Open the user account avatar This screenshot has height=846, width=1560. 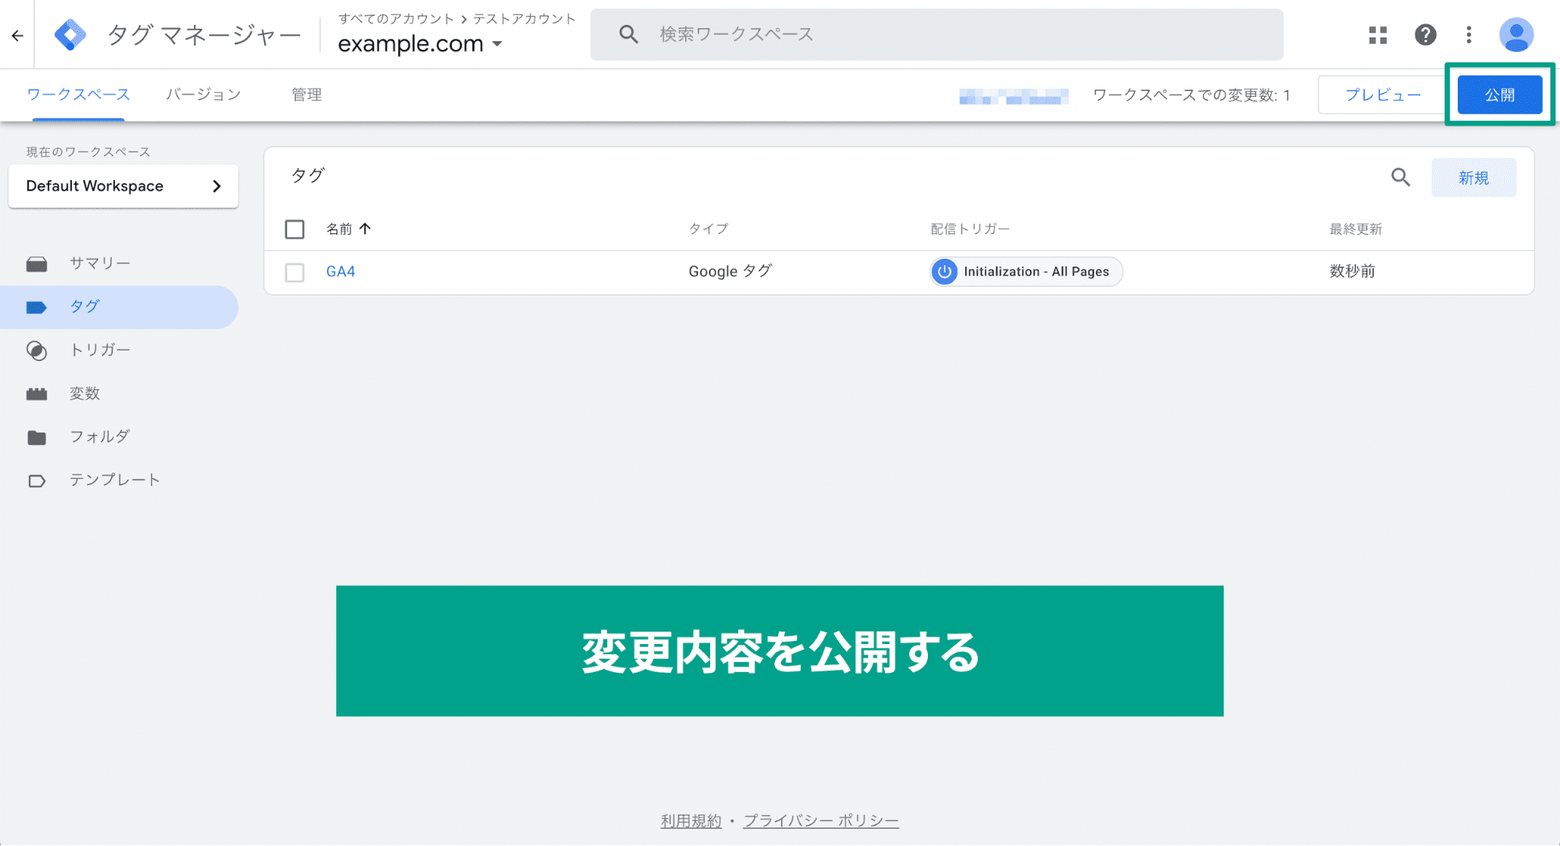(1516, 34)
